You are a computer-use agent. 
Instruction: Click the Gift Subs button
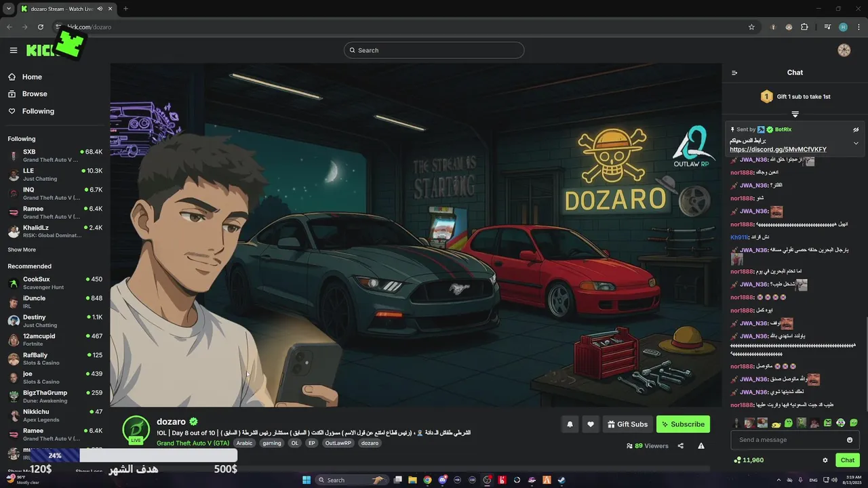tap(627, 424)
